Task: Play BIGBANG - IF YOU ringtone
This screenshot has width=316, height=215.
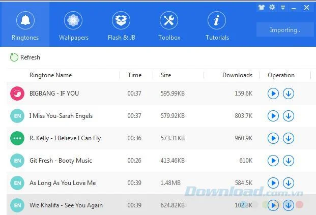Action: click(x=273, y=94)
